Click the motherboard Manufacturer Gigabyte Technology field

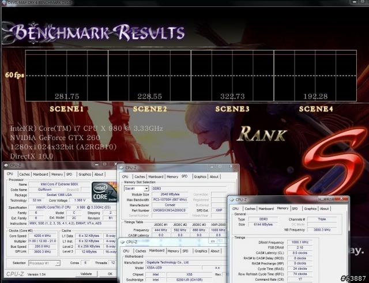coord(186,262)
